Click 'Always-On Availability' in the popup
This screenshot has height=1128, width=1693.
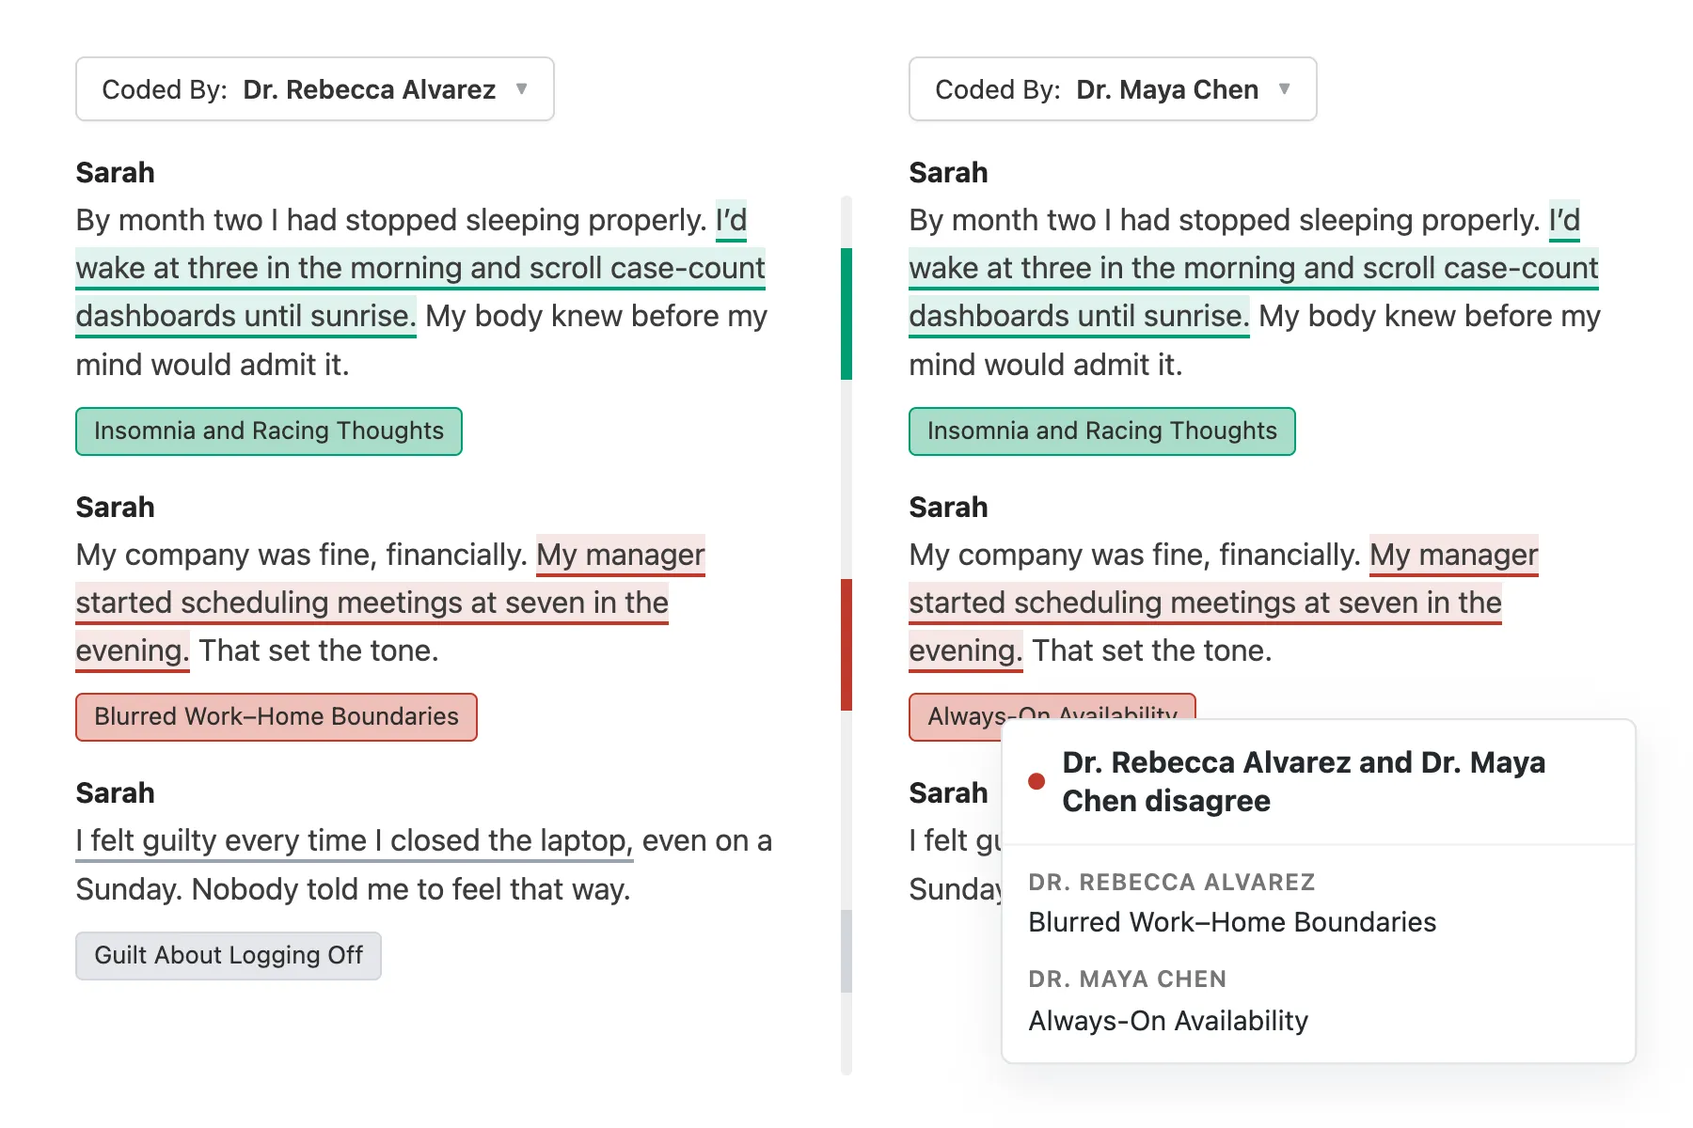coord(1168,1021)
